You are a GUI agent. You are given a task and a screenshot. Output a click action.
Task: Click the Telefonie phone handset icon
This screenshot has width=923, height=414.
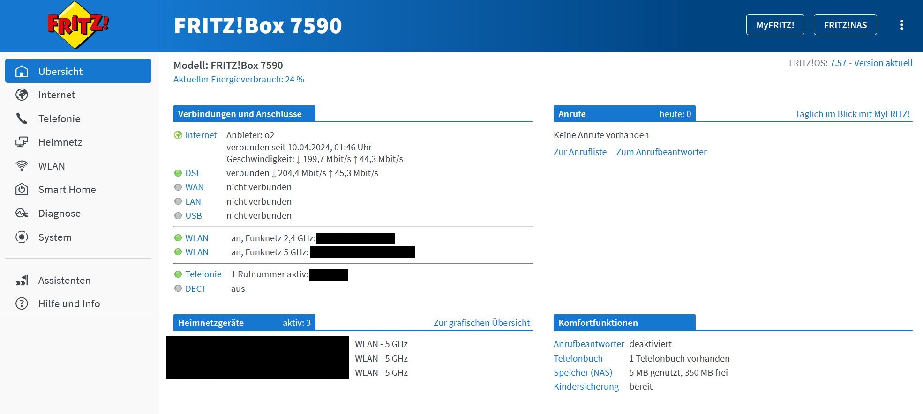coord(22,118)
